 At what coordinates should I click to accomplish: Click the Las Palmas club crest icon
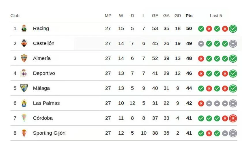pyautogui.click(x=24, y=103)
